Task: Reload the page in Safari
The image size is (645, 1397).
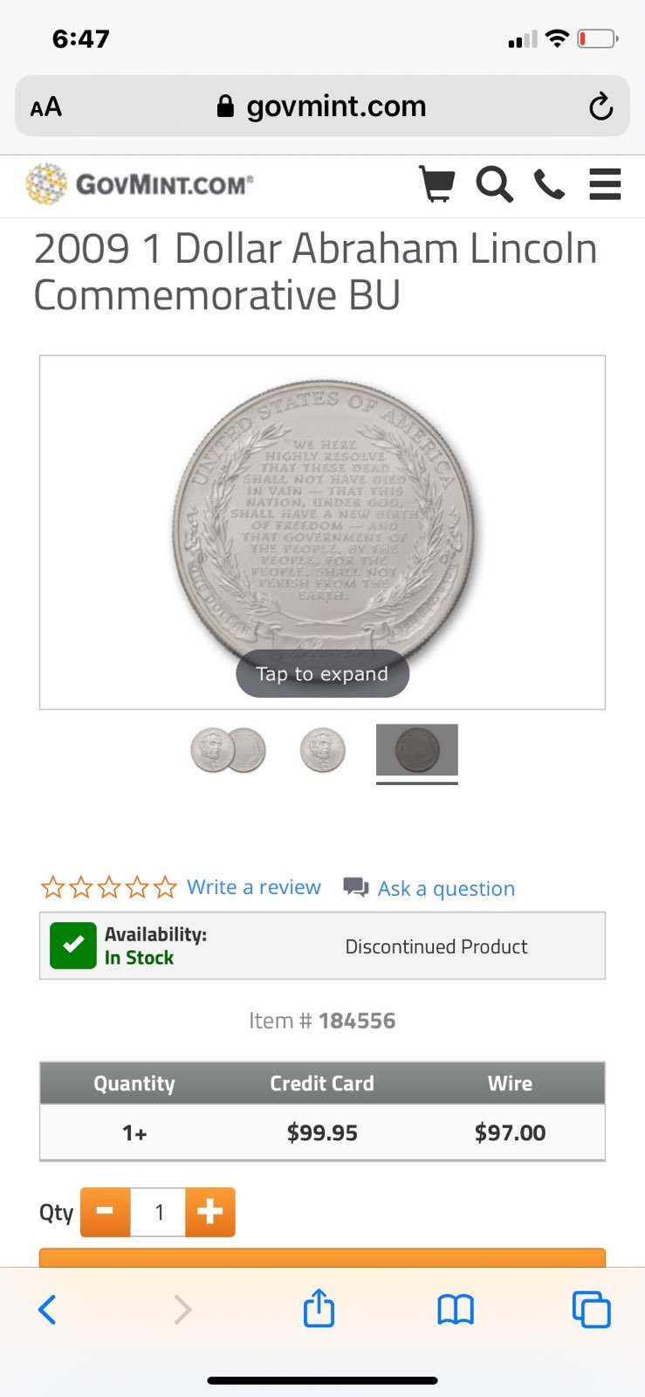Action: [x=600, y=107]
